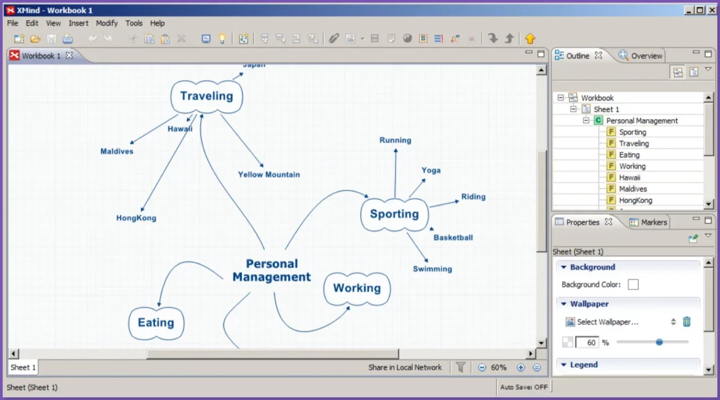The image size is (720, 400).
Task: Open the Modify menu
Action: (106, 23)
